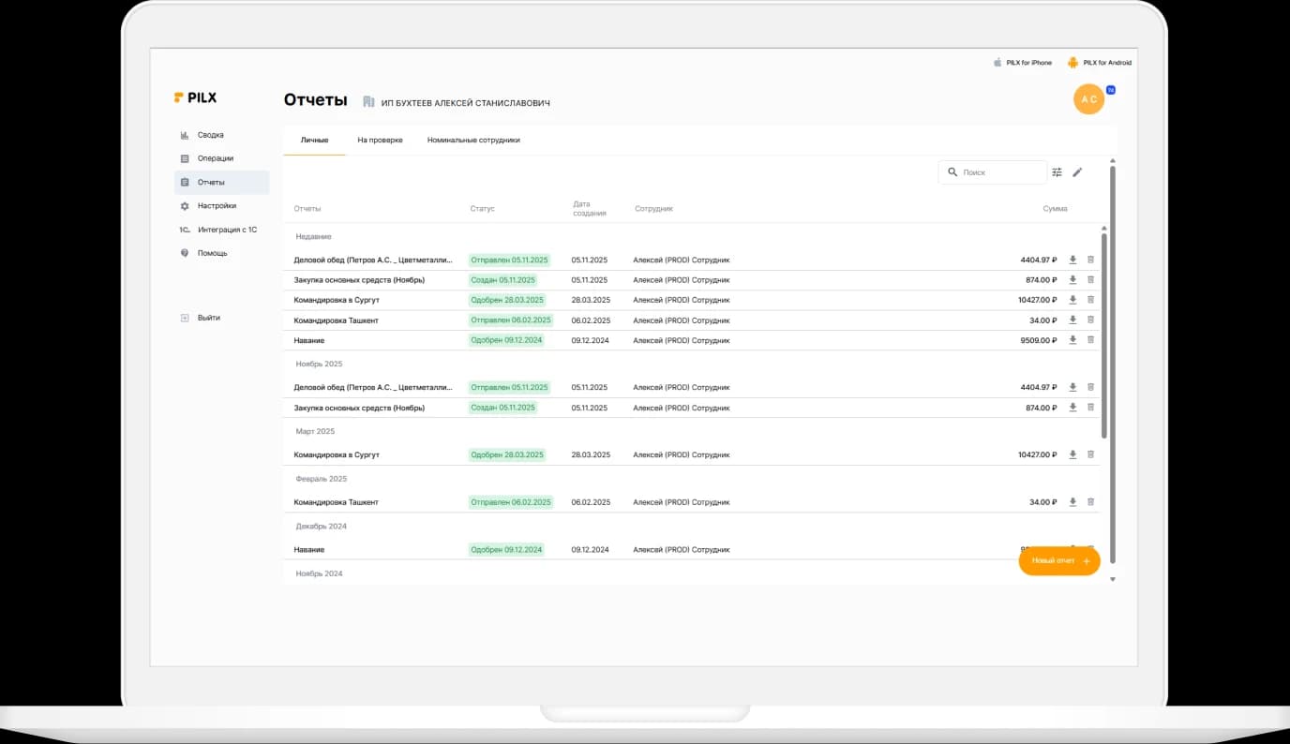Click the down arrow of the list scrollbar
The height and width of the screenshot is (744, 1290).
tap(1113, 579)
